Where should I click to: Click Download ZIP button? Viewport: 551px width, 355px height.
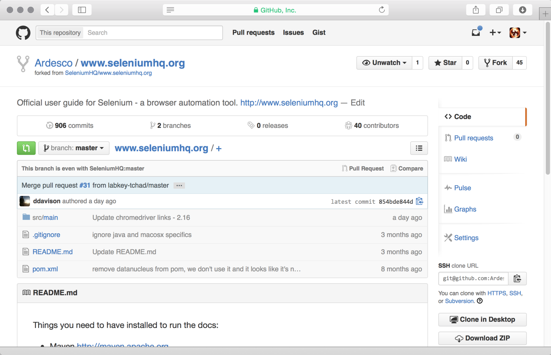pos(482,338)
